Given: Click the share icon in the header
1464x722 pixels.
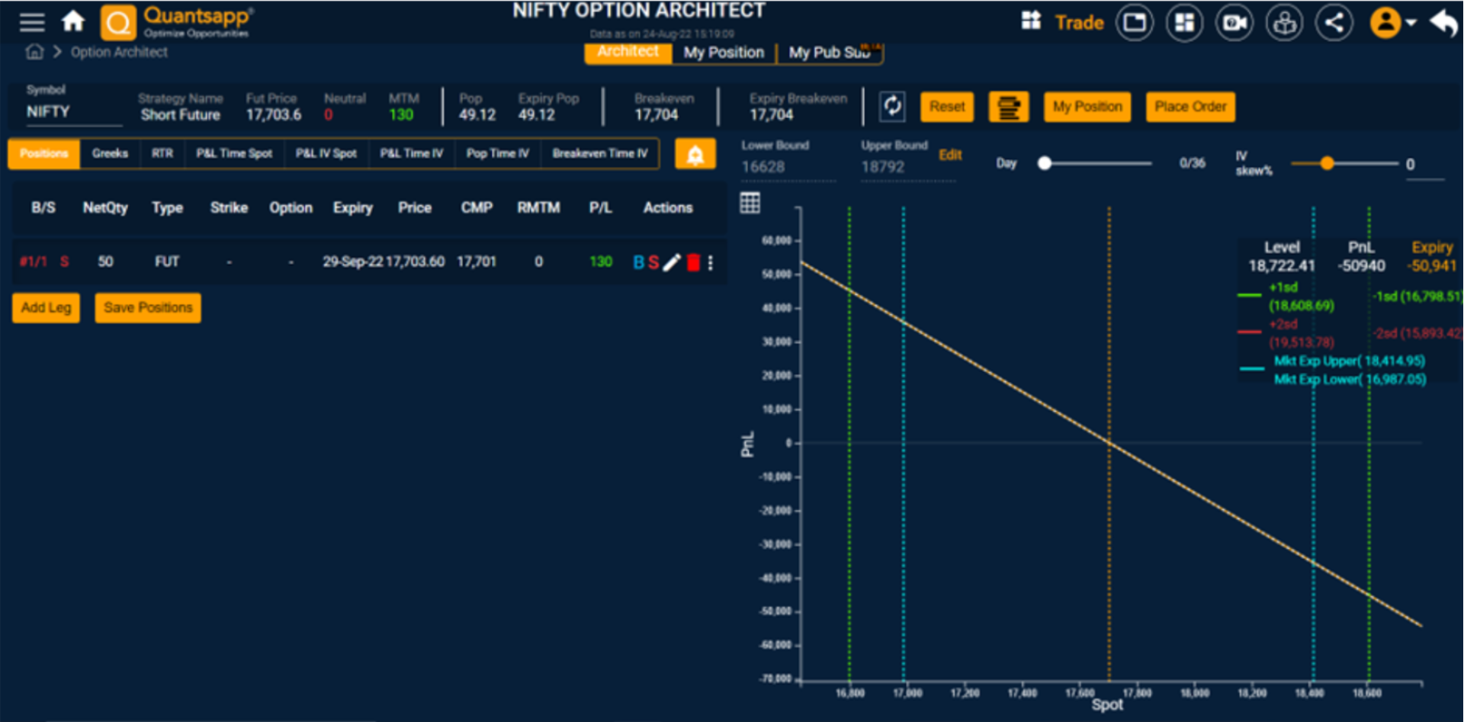Looking at the screenshot, I should [x=1334, y=22].
